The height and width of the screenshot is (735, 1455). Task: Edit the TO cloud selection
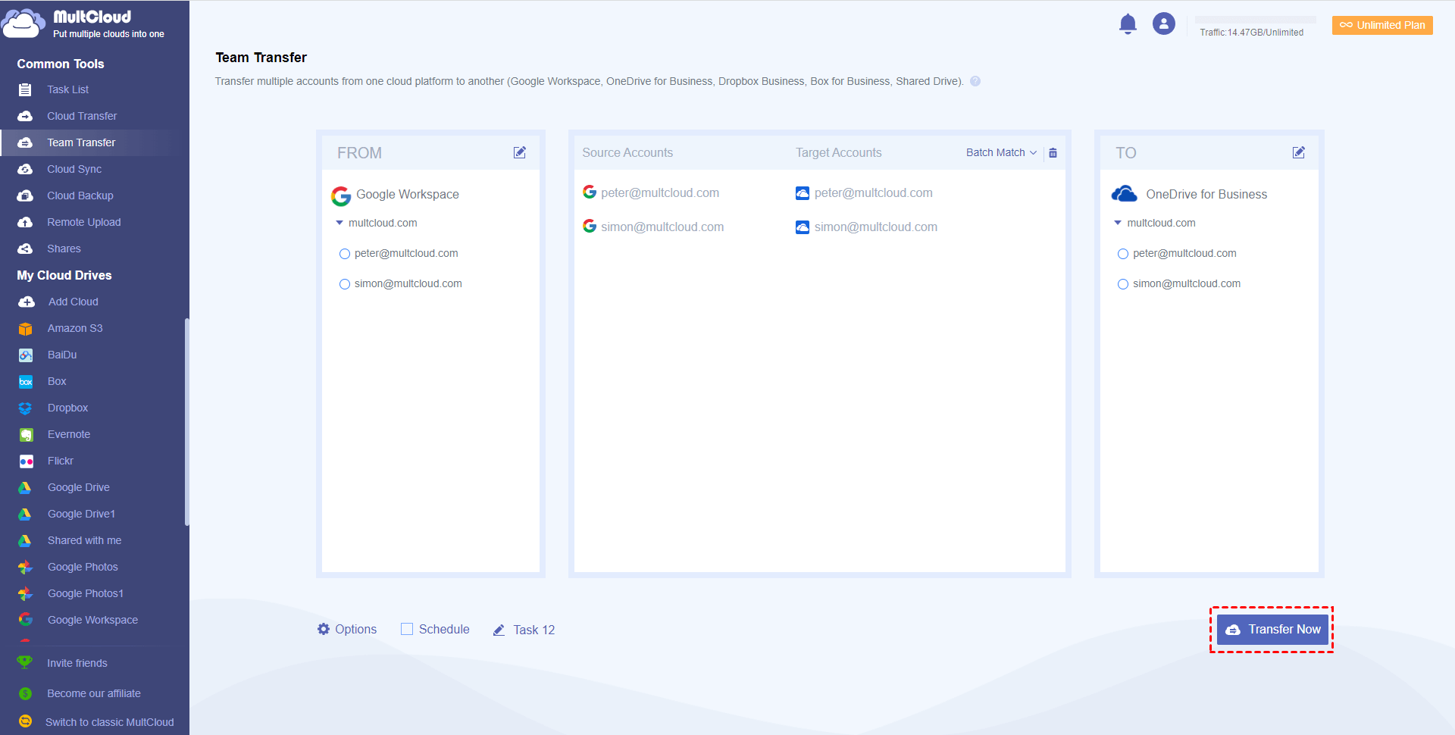[x=1299, y=152]
